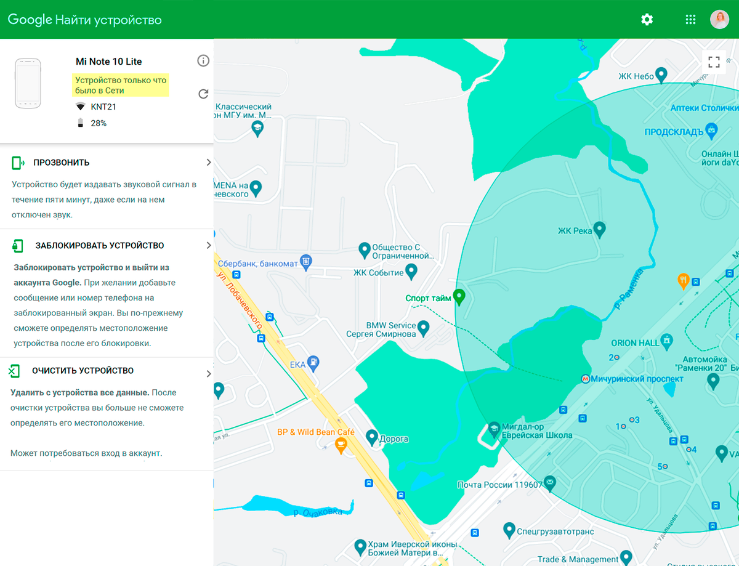Click the battery icon beside 28%
The width and height of the screenshot is (739, 566).
(x=80, y=123)
